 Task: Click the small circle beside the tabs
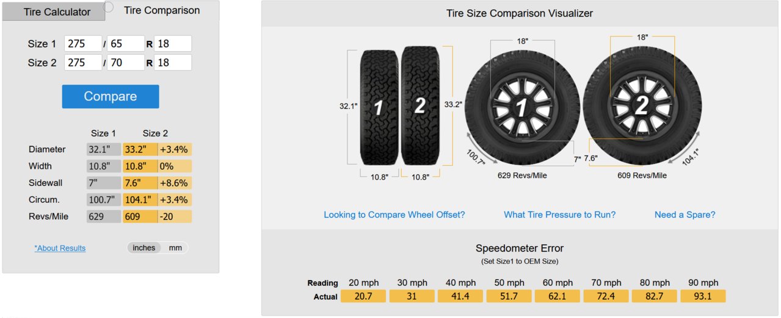(109, 7)
